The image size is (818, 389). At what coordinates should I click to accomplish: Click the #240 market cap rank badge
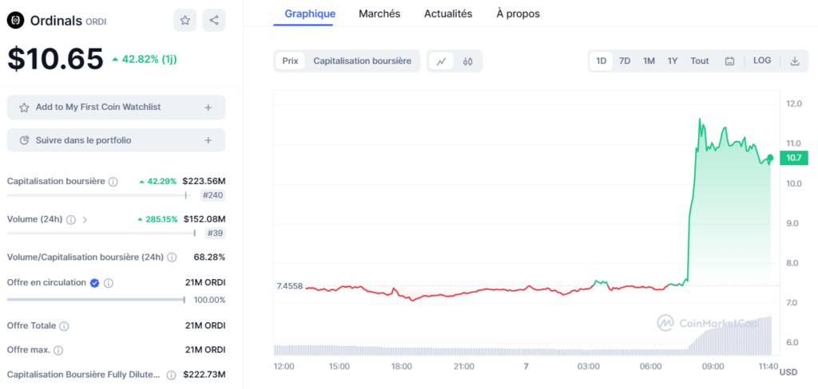click(x=212, y=195)
